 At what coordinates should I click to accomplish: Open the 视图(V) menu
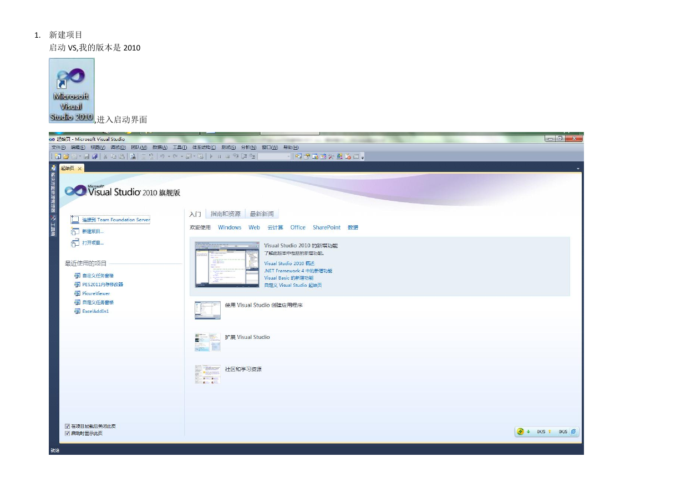pyautogui.click(x=98, y=148)
